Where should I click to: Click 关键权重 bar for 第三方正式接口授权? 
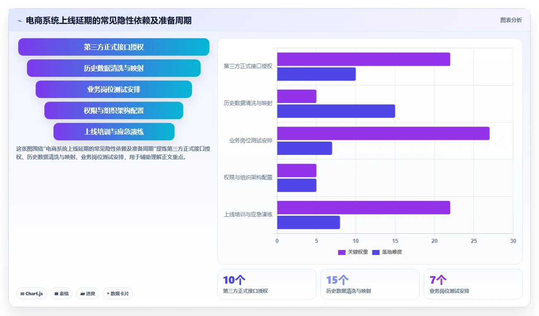tap(364, 59)
